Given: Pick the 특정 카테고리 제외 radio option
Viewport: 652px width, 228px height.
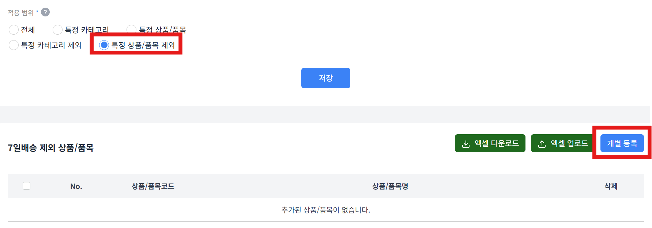Looking at the screenshot, I should tap(14, 45).
